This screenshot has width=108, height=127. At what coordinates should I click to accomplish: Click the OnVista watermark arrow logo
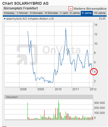point(27,54)
